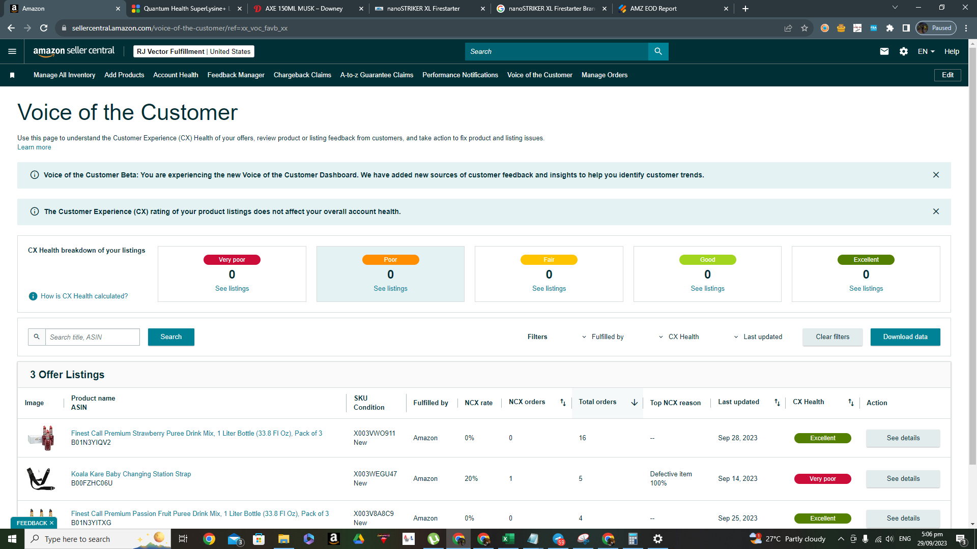Close the FEEDBACK widget with its X

point(51,523)
